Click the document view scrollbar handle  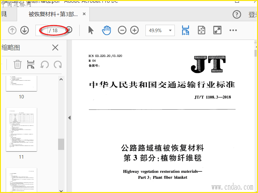point(255,53)
